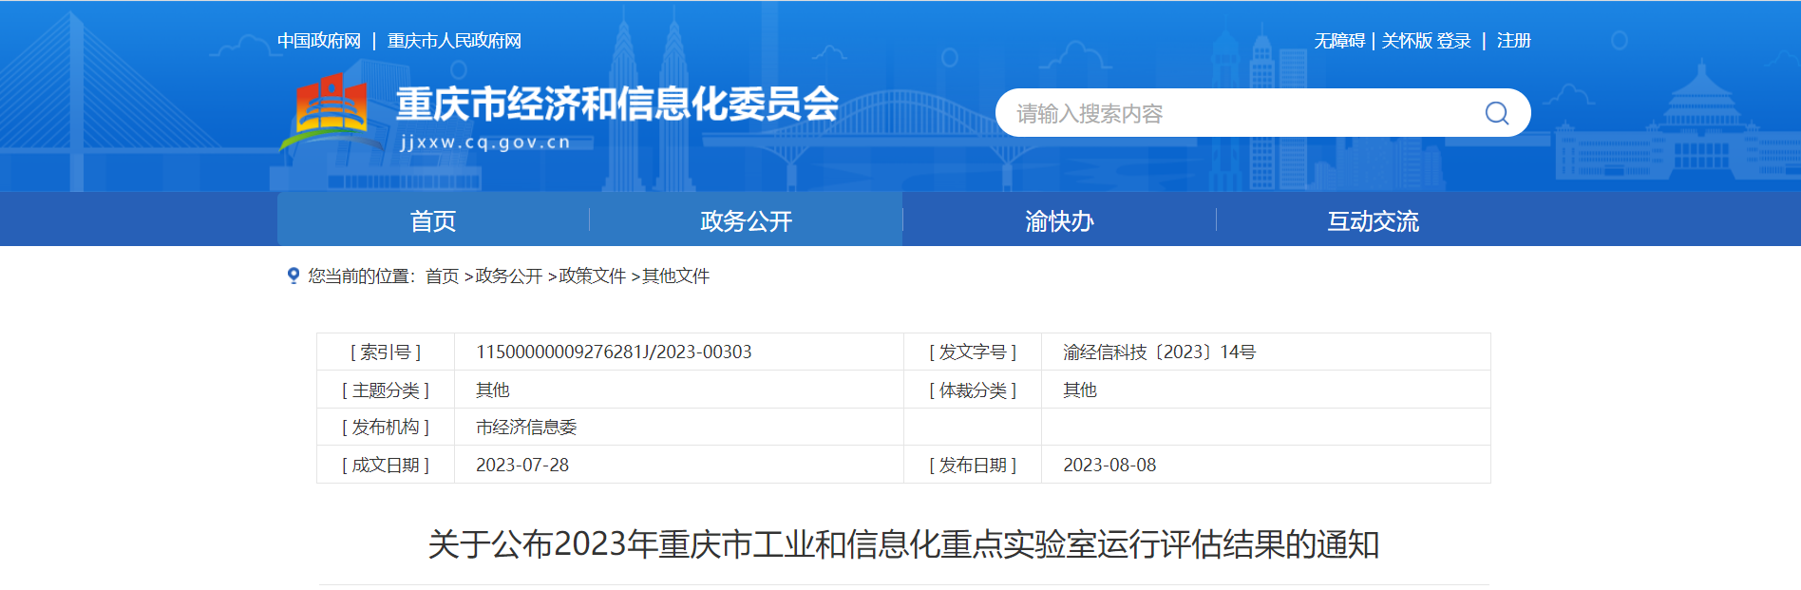Click the 注册 register link
This screenshot has height=590, width=1801.
pos(1513,41)
